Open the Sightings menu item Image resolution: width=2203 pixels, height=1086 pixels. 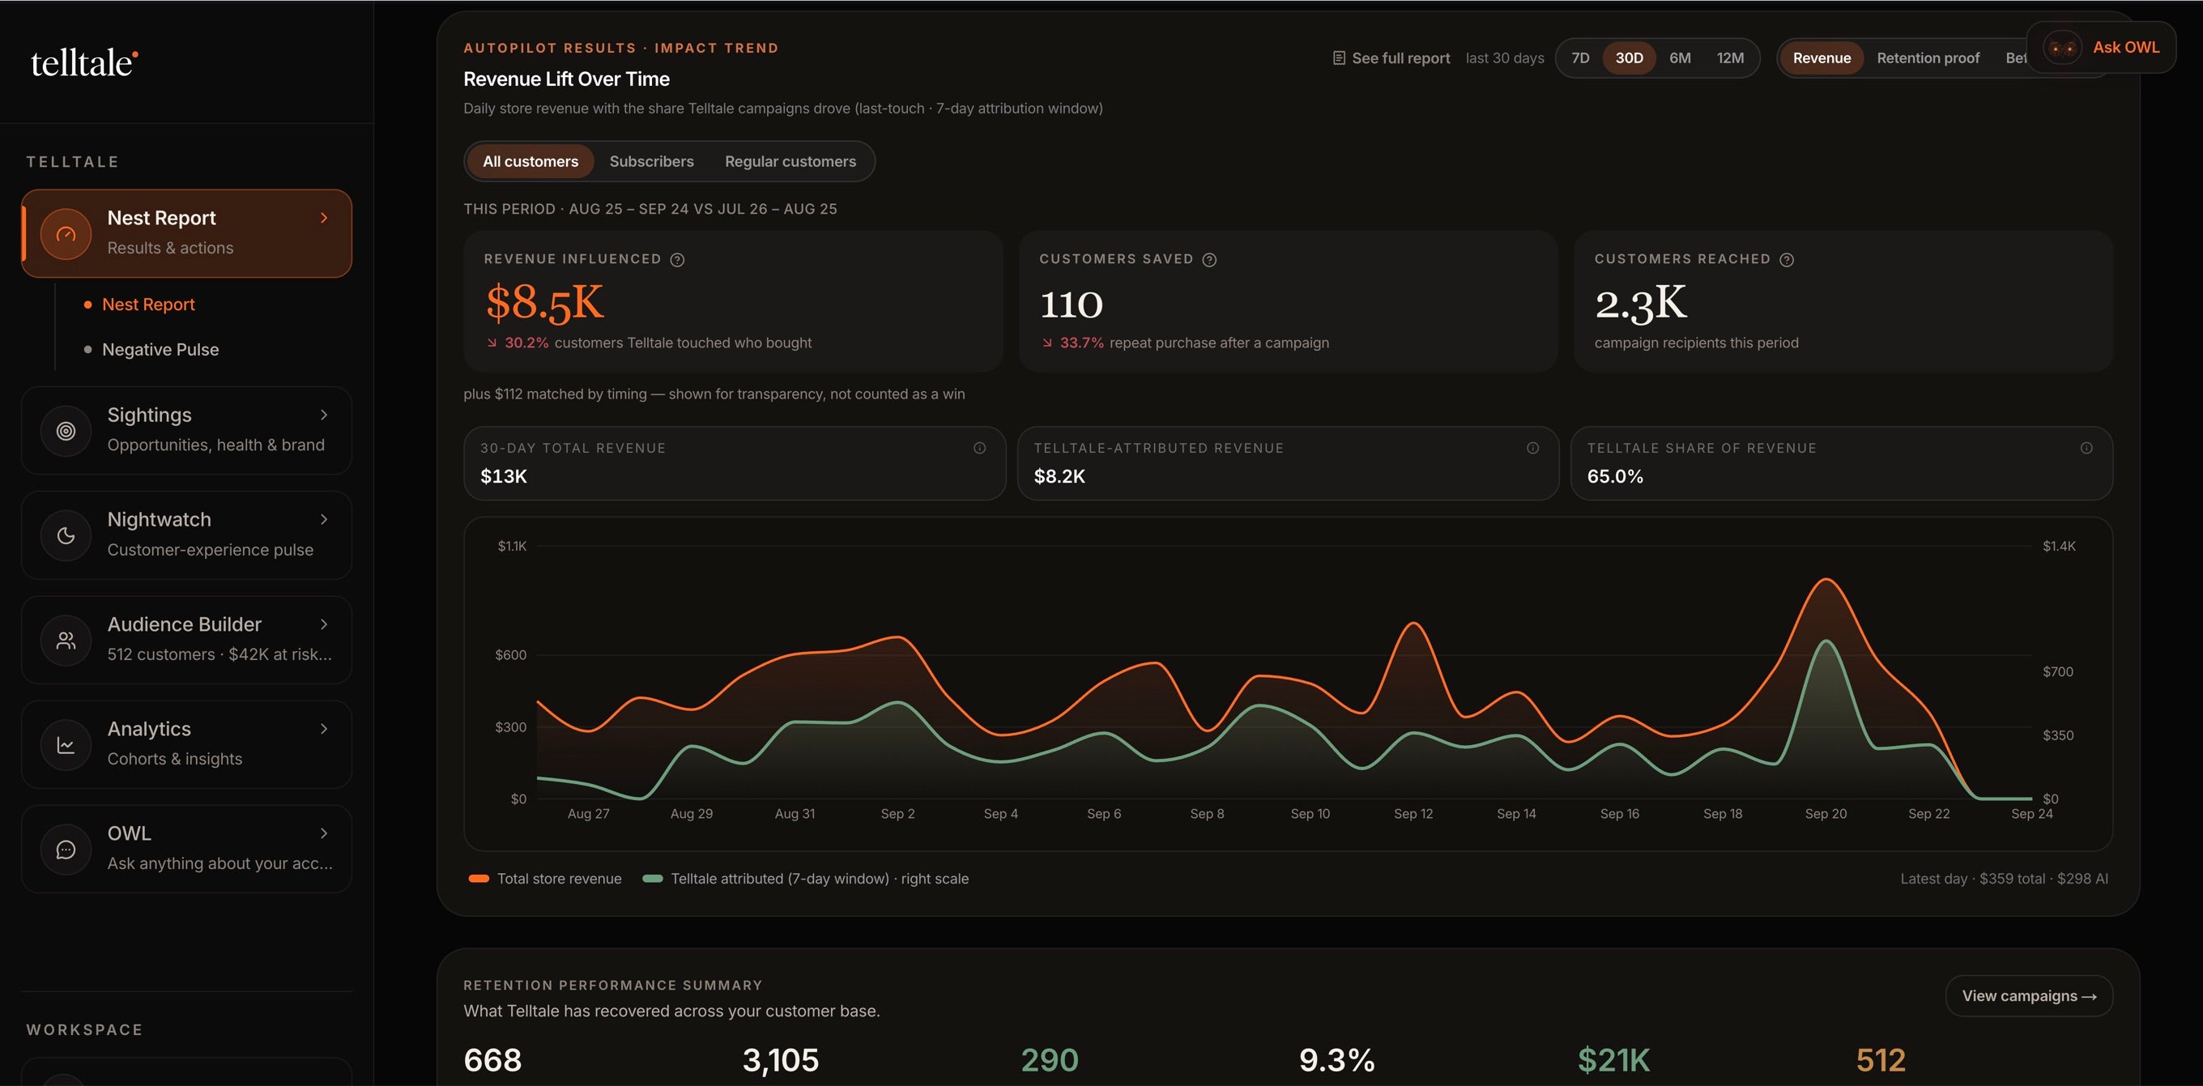[186, 430]
